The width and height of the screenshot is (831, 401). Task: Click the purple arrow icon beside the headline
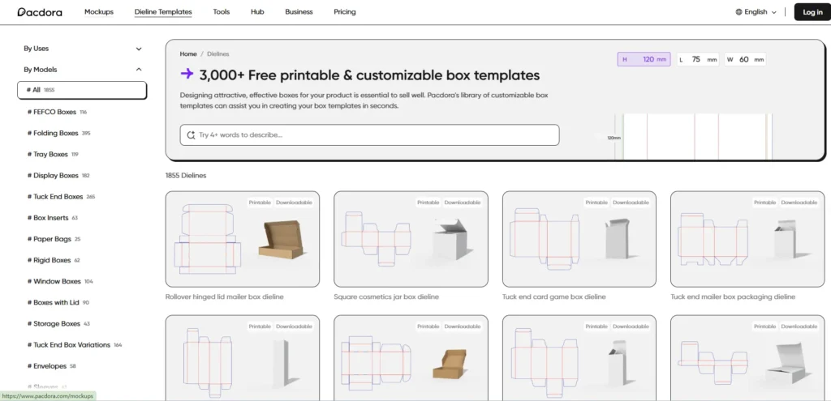coord(187,74)
